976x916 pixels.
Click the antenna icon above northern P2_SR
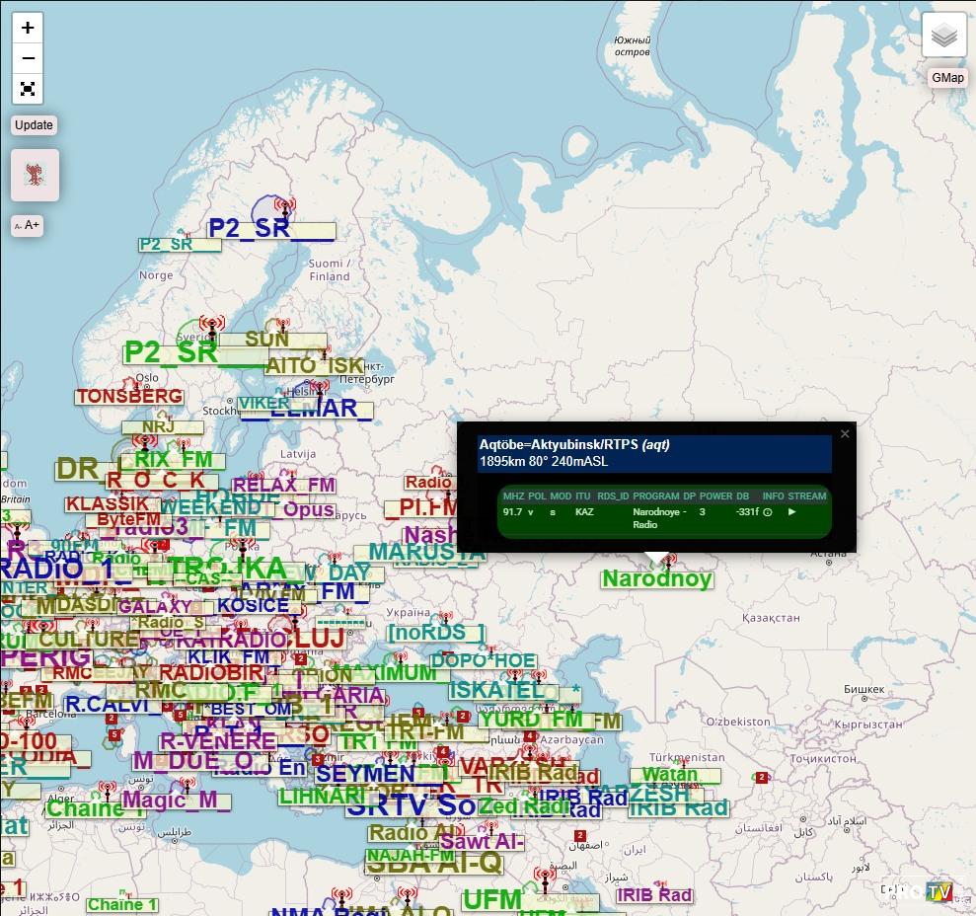click(285, 206)
